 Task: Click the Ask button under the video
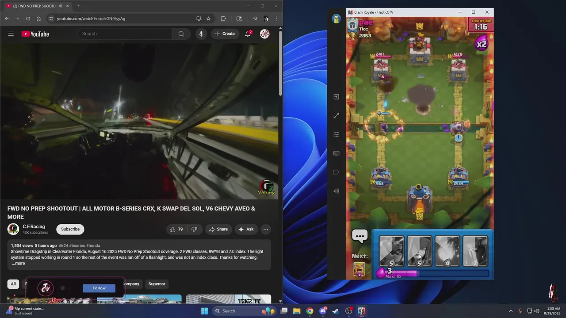click(246, 229)
